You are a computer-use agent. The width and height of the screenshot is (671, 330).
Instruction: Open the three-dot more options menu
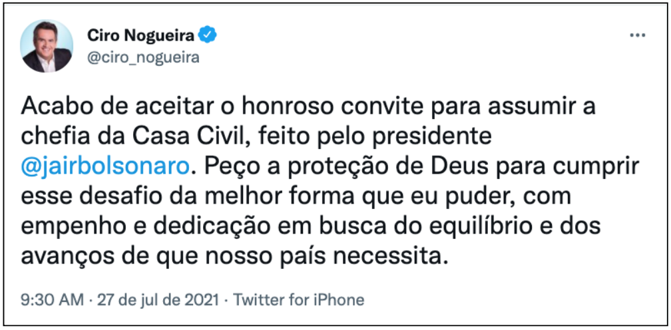[637, 35]
